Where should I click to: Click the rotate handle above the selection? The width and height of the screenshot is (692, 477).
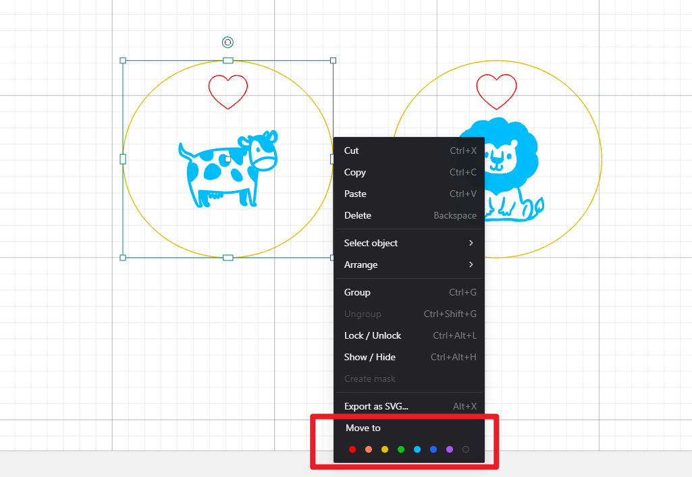point(228,43)
